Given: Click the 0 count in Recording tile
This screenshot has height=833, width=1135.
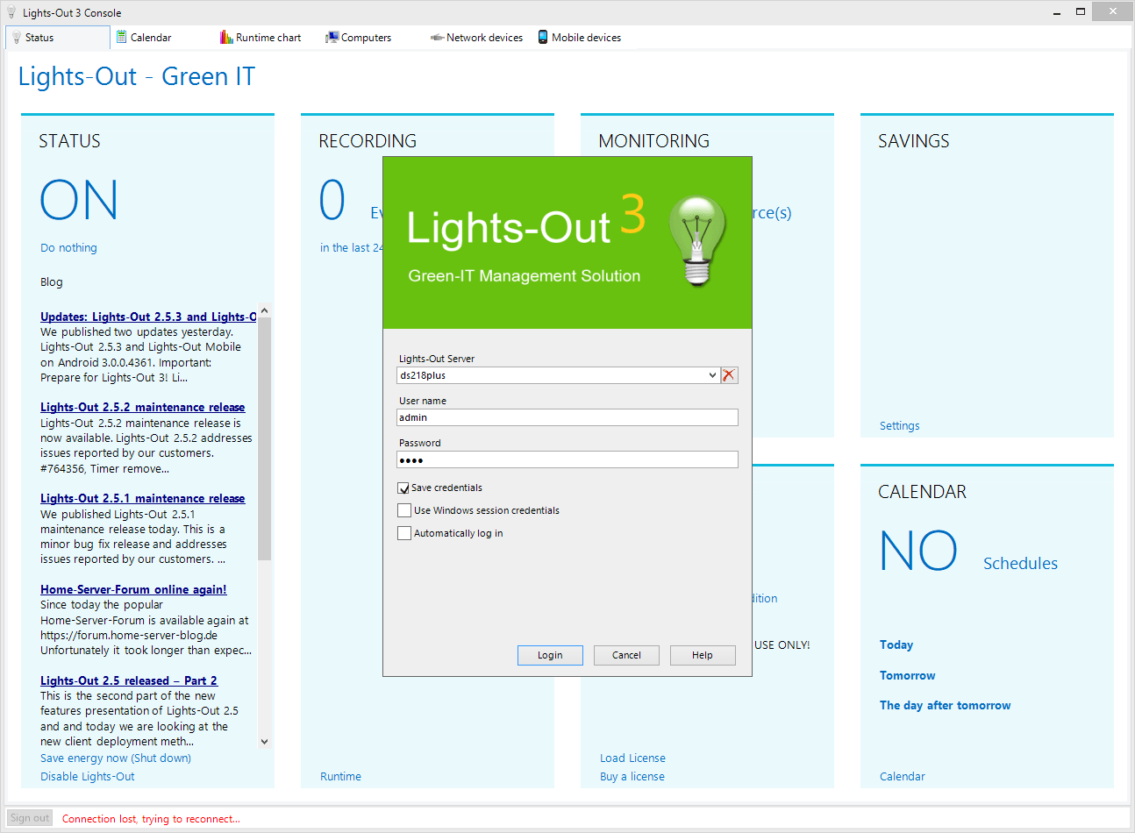Looking at the screenshot, I should click(332, 200).
